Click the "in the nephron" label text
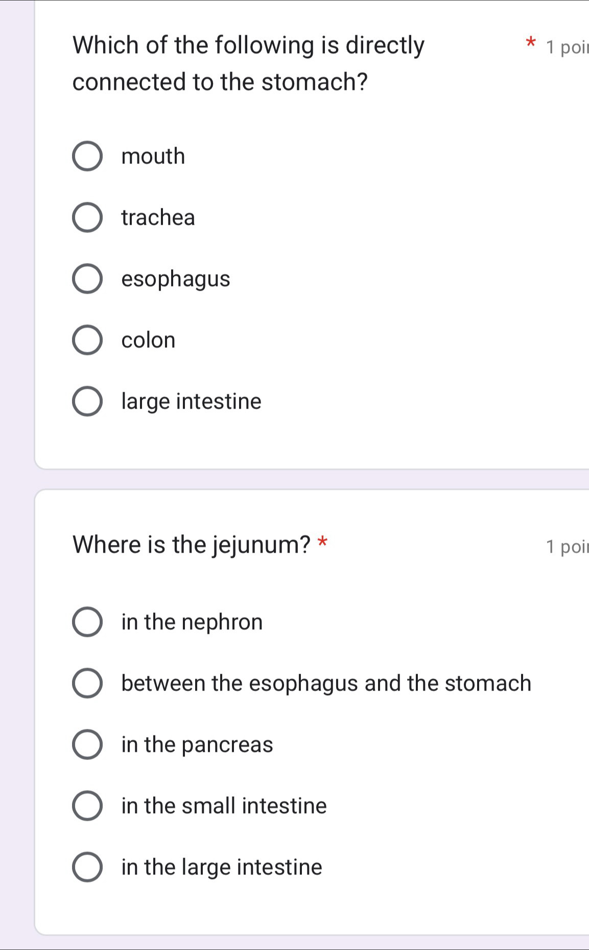The image size is (589, 950). (192, 622)
